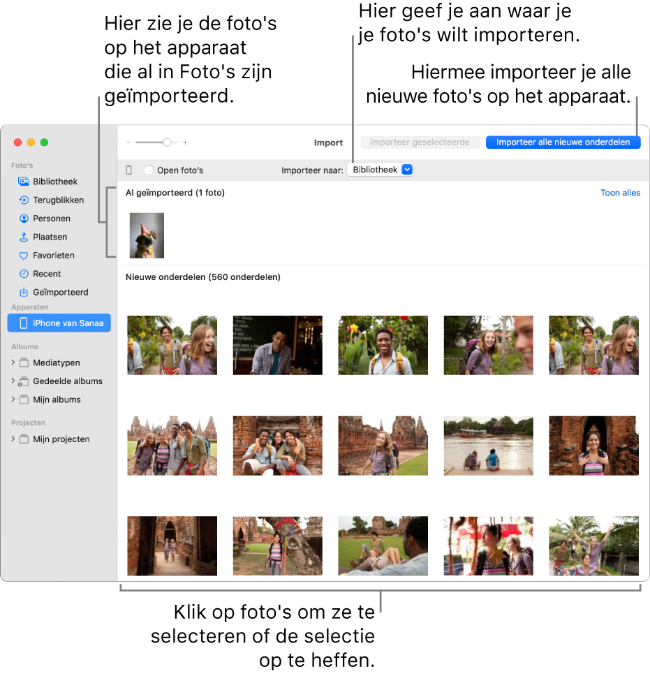Click the phone icon next to Open foto's

[x=128, y=170]
